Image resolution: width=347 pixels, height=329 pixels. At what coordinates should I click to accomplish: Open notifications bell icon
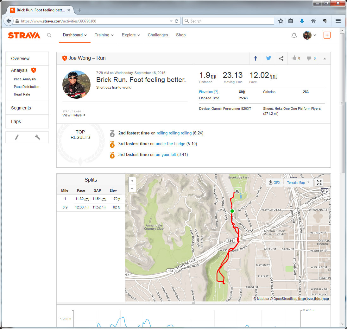(294, 35)
